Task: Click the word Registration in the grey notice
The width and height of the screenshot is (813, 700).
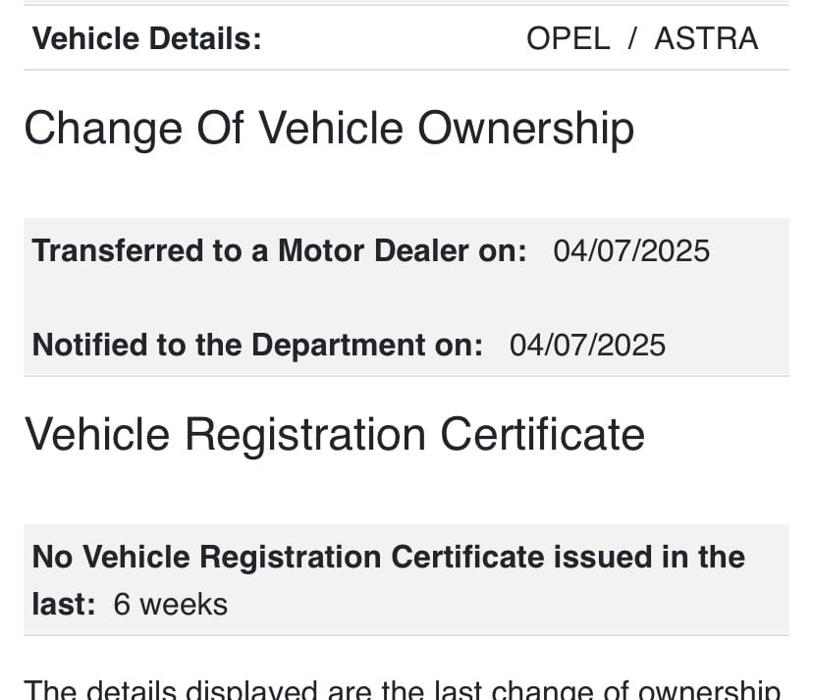Action: (x=291, y=557)
